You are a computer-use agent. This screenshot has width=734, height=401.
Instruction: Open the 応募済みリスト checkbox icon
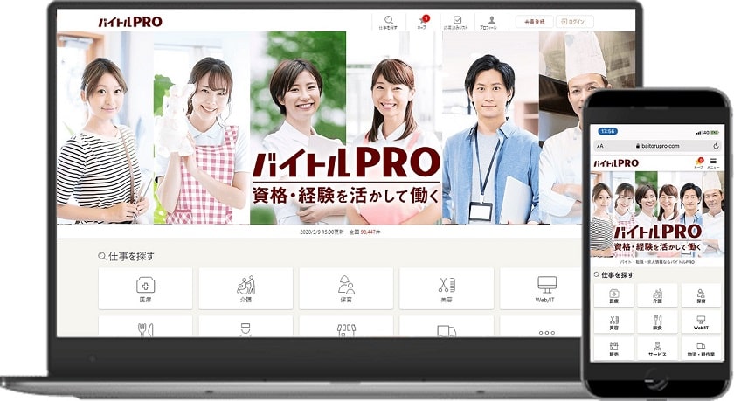coord(457,22)
